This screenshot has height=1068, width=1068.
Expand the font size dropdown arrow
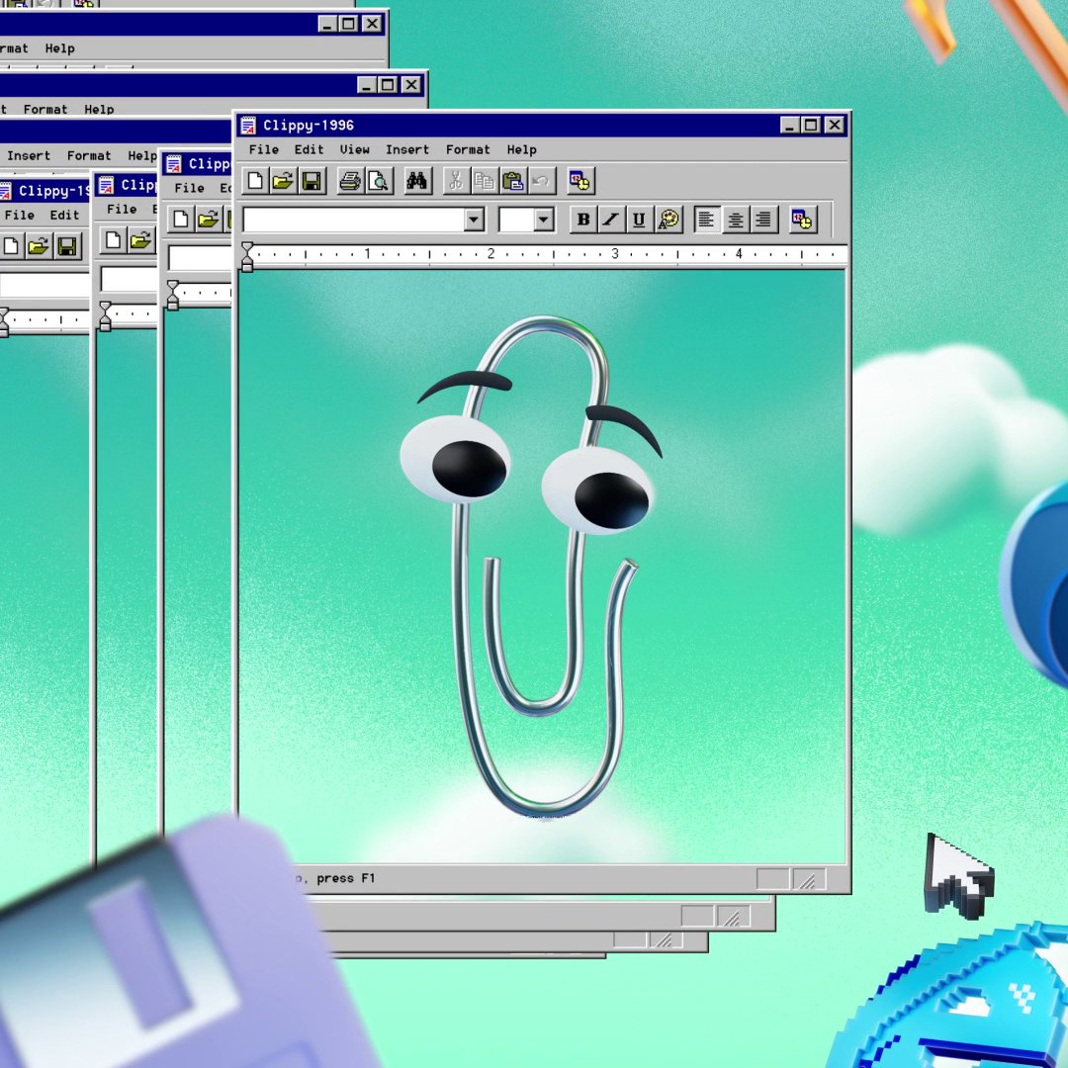pyautogui.click(x=544, y=220)
